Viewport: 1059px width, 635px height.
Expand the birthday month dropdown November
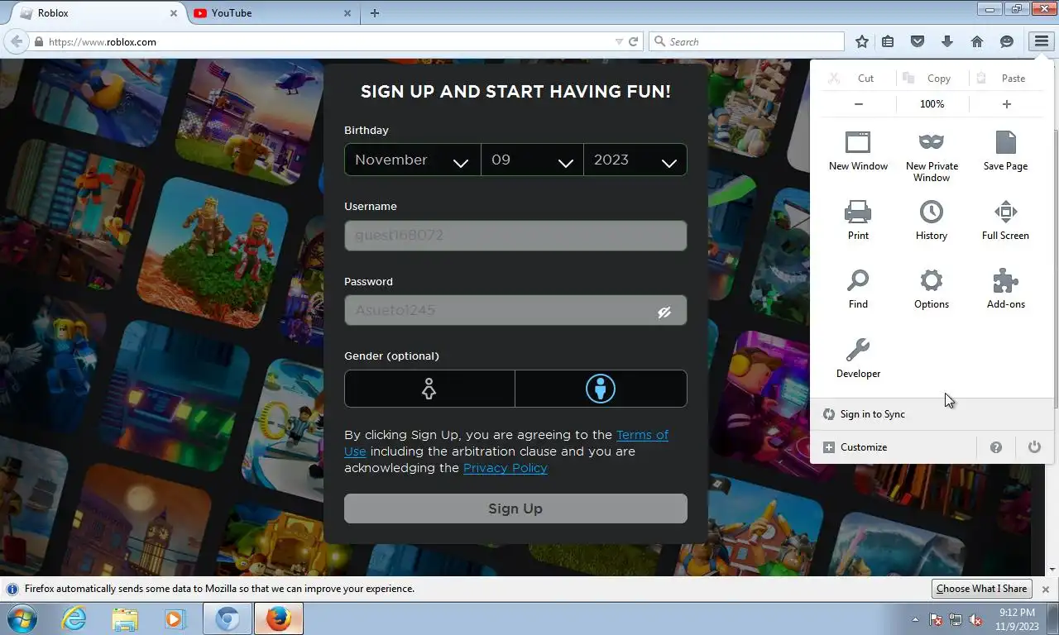[412, 160]
